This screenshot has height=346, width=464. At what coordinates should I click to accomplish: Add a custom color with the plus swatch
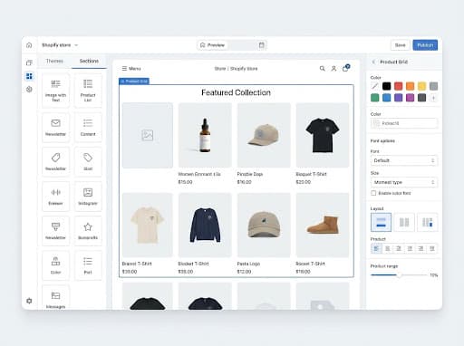point(433,98)
